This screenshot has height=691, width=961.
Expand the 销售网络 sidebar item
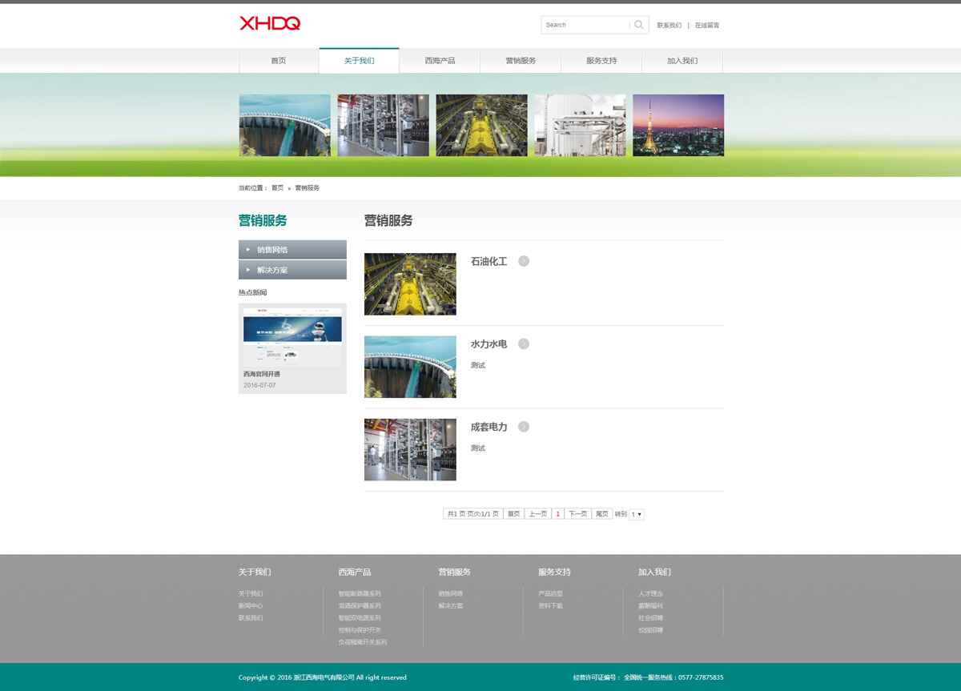point(292,250)
